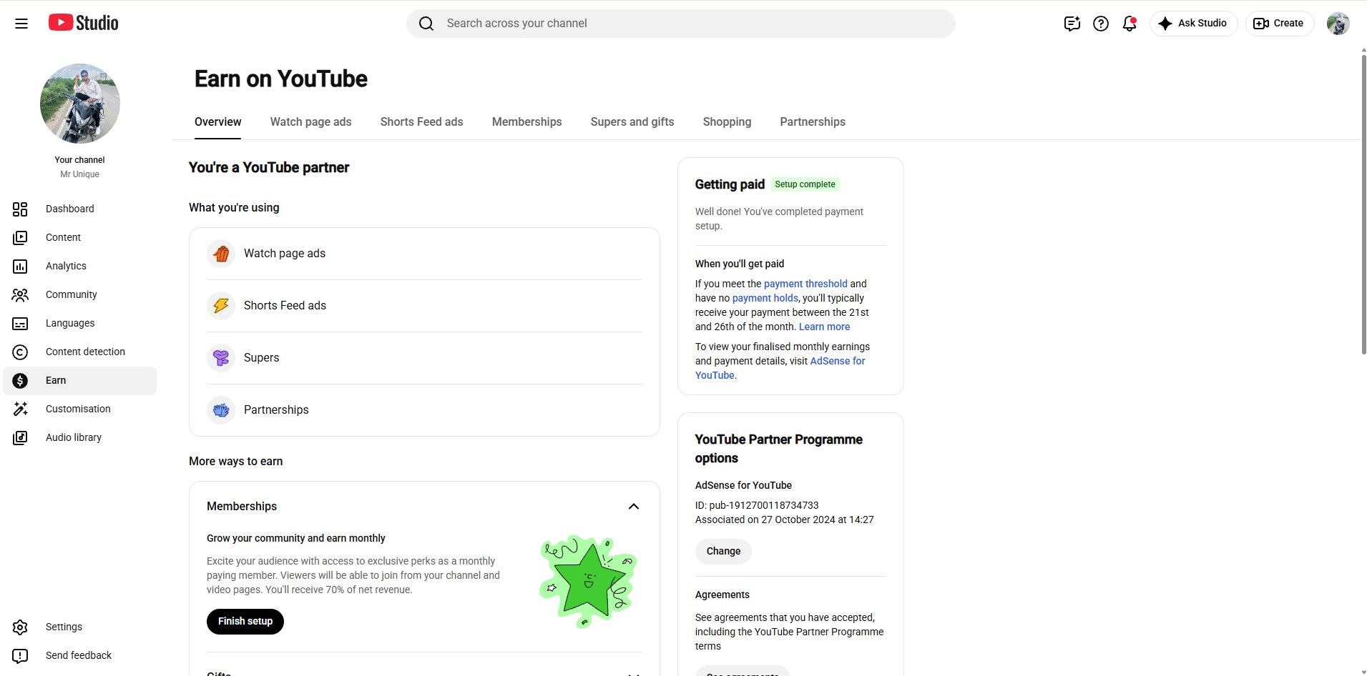Select the Overview tab
Screen dimensions: 1367x676
(217, 121)
